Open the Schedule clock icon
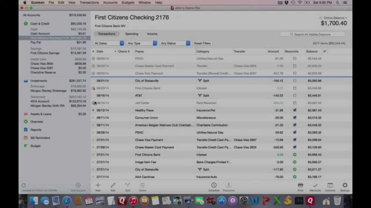371x208 pixels. (214, 185)
